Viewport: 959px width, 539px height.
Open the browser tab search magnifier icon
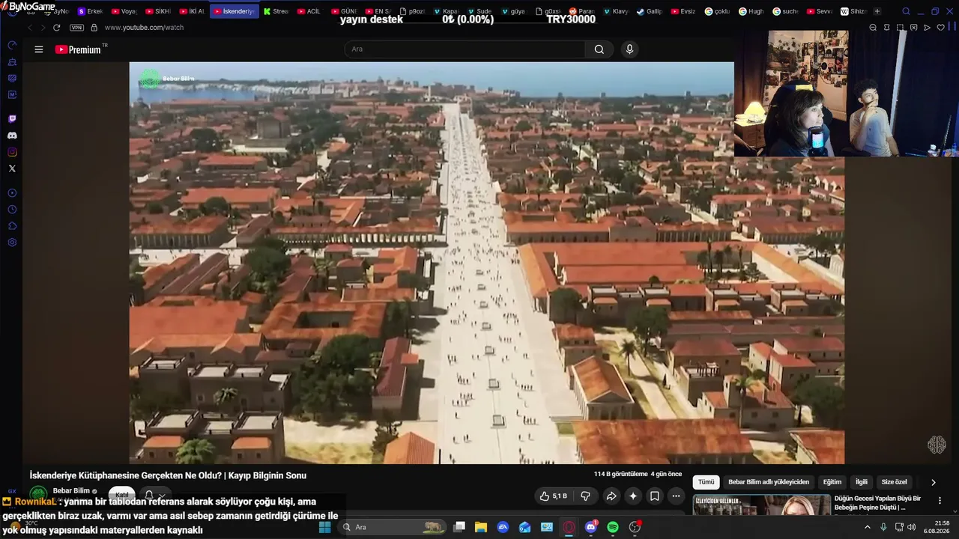(906, 11)
